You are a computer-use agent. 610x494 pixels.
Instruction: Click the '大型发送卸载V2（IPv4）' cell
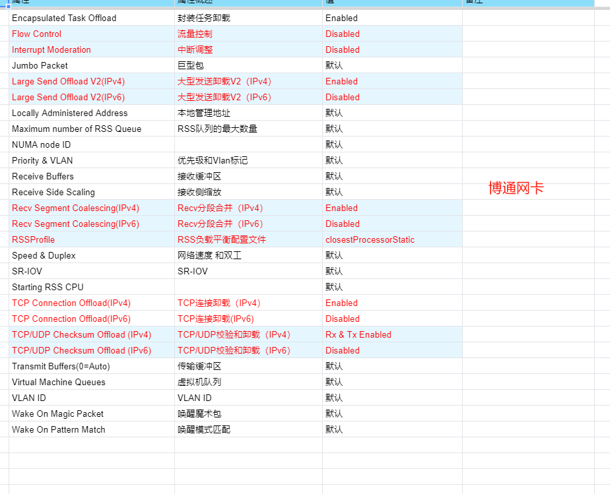click(x=249, y=81)
